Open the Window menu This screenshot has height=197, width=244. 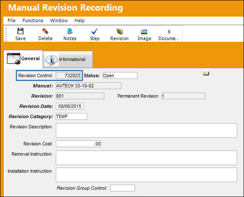coord(59,20)
